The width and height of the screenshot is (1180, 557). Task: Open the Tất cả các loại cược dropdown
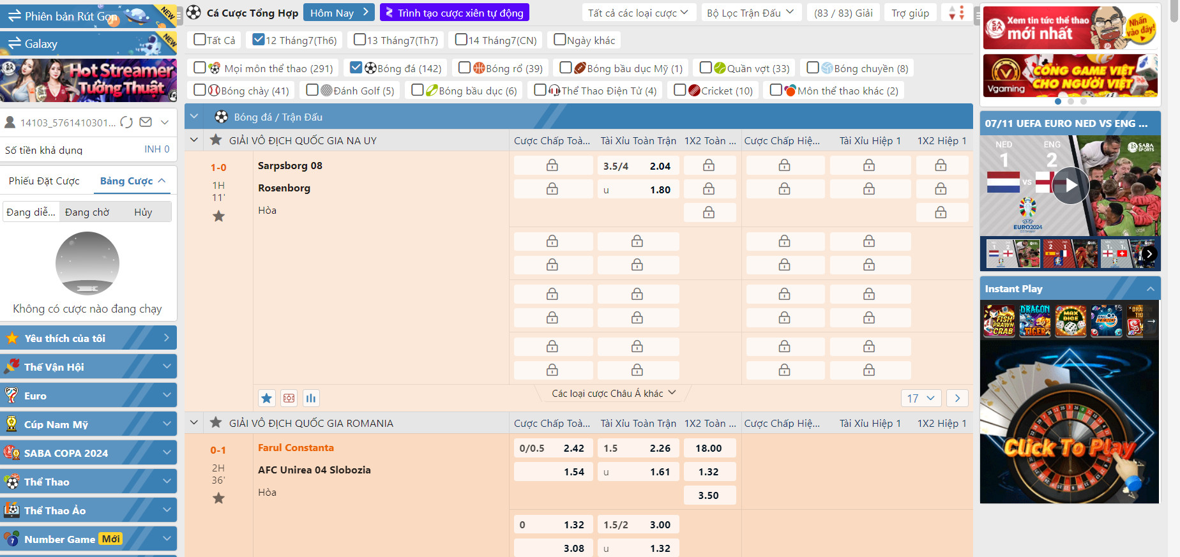637,13
